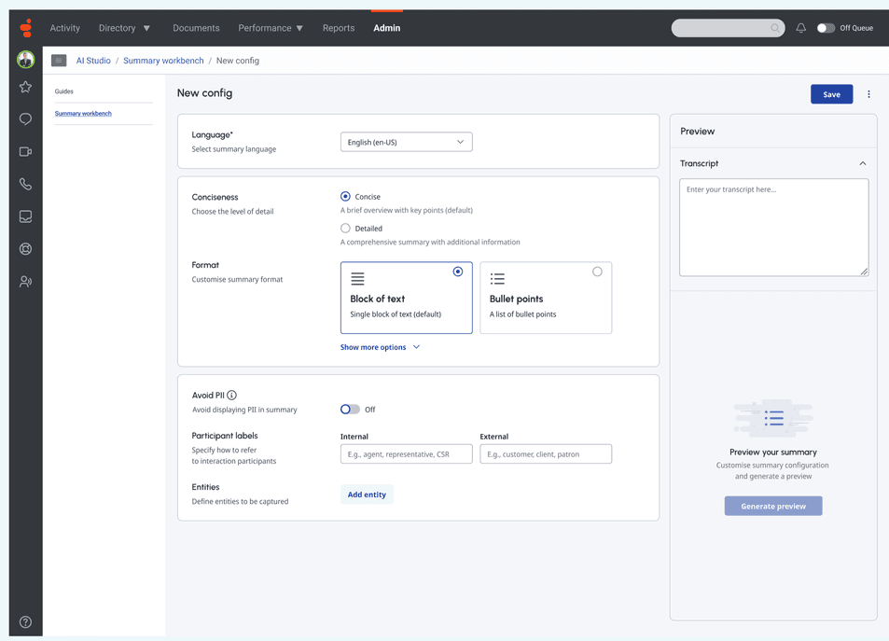Open the inbox from the sidebar
This screenshot has width=889, height=641.
pyautogui.click(x=25, y=216)
